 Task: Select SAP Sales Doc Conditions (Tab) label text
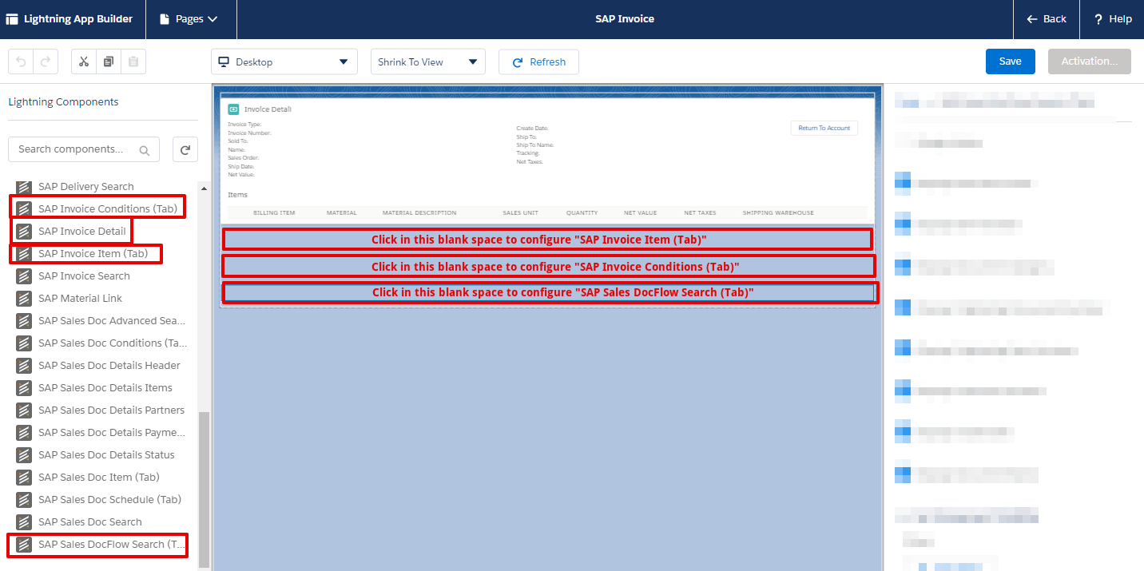click(113, 343)
